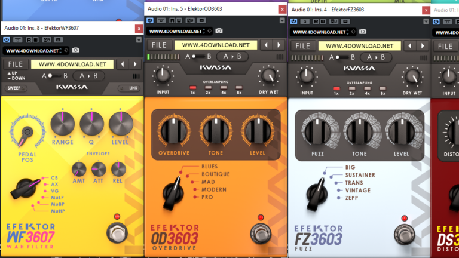The image size is (459, 258).
Task: Click the preset name field in OD3603
Action: coord(216,45)
